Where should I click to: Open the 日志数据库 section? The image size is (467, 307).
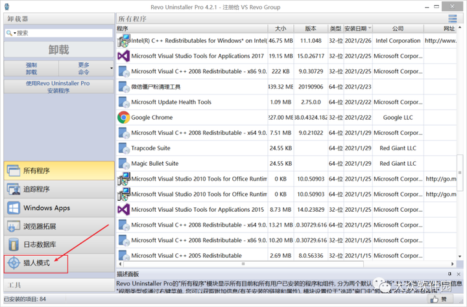(x=59, y=245)
